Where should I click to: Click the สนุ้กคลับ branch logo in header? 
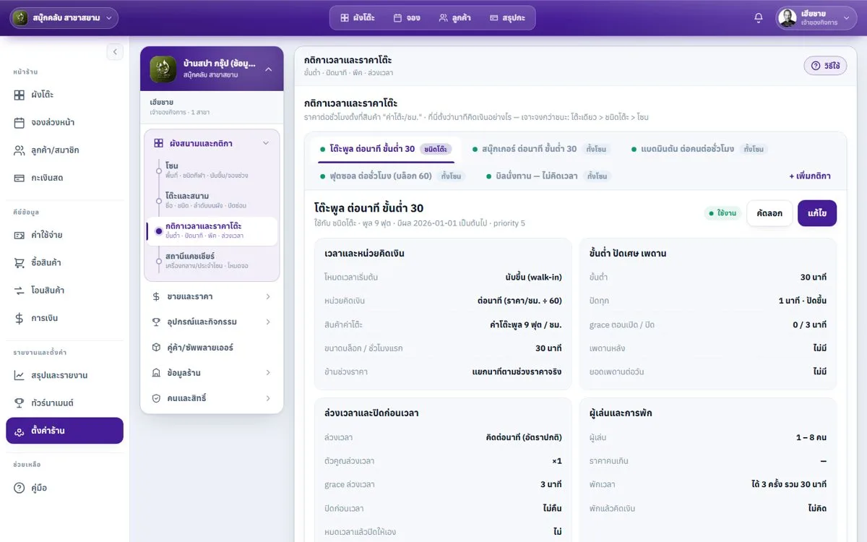20,18
